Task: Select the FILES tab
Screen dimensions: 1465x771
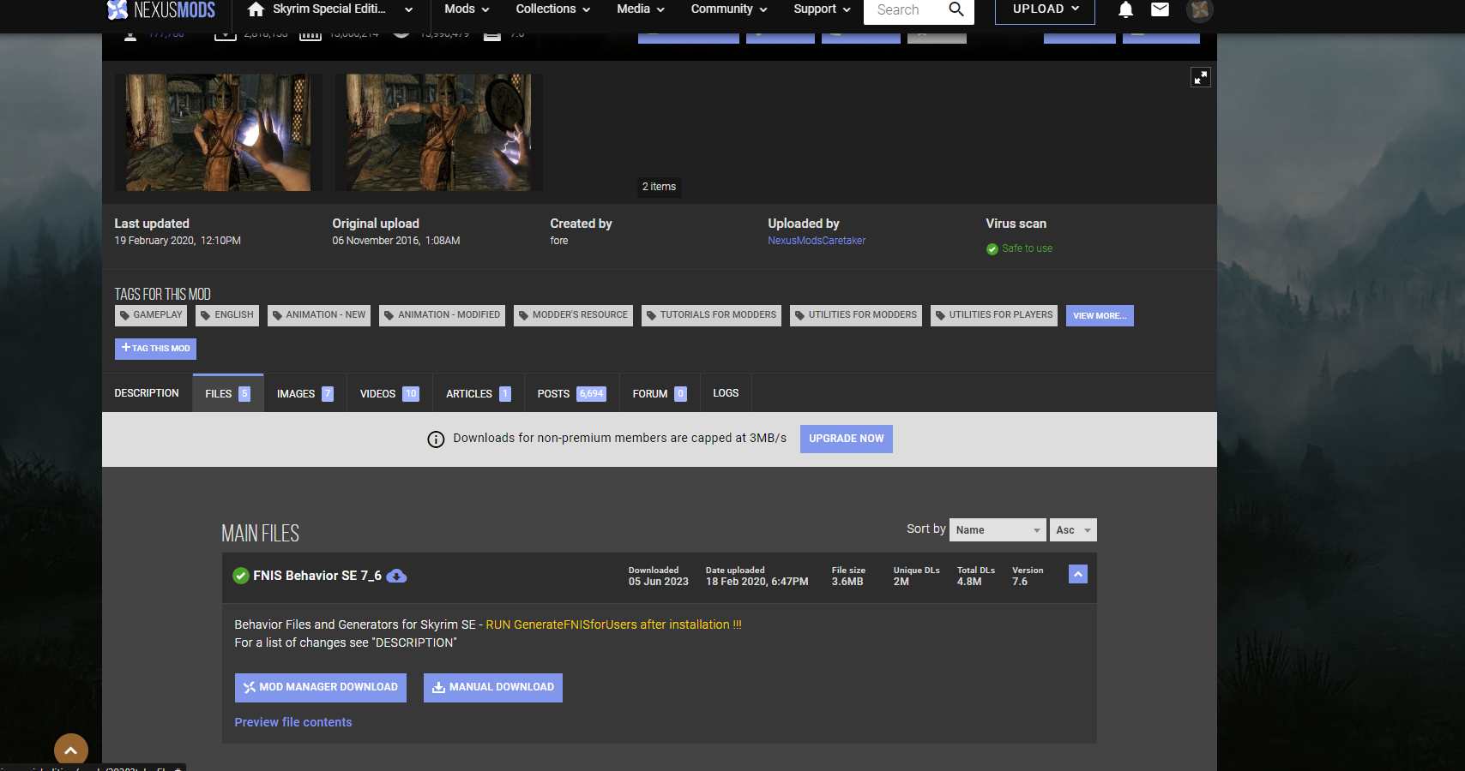Action: [227, 393]
